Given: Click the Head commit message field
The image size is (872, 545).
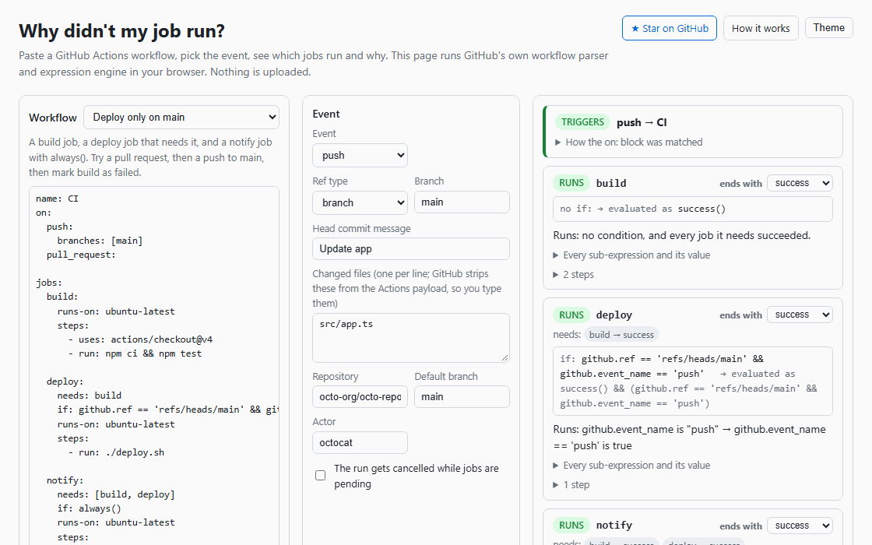Looking at the screenshot, I should [x=411, y=248].
